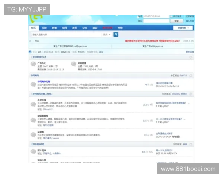Click the home icon in breadcrumb

(x=30, y=41)
